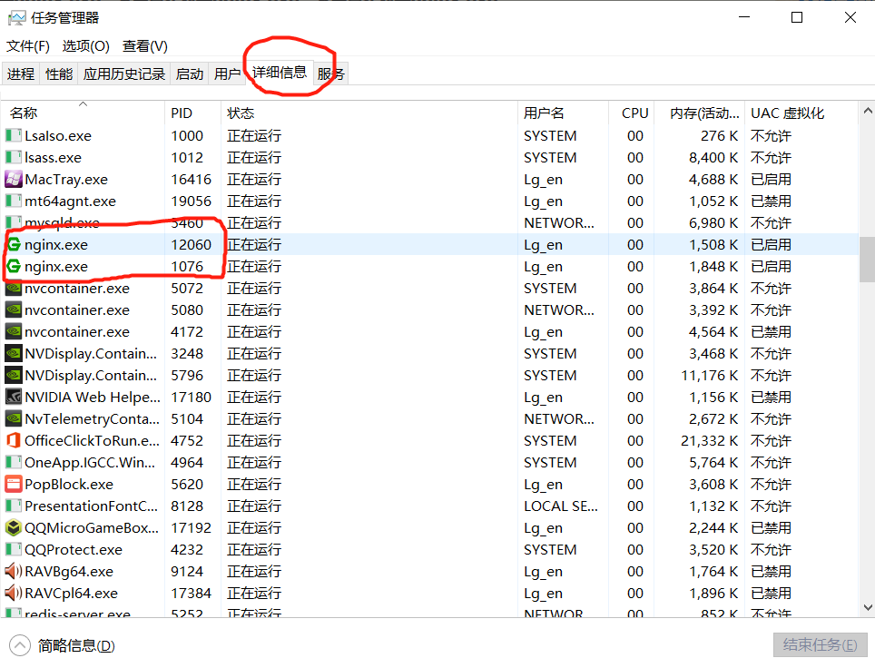The image size is (875, 668).
Task: Switch to the 进程 tab
Action: tap(21, 74)
